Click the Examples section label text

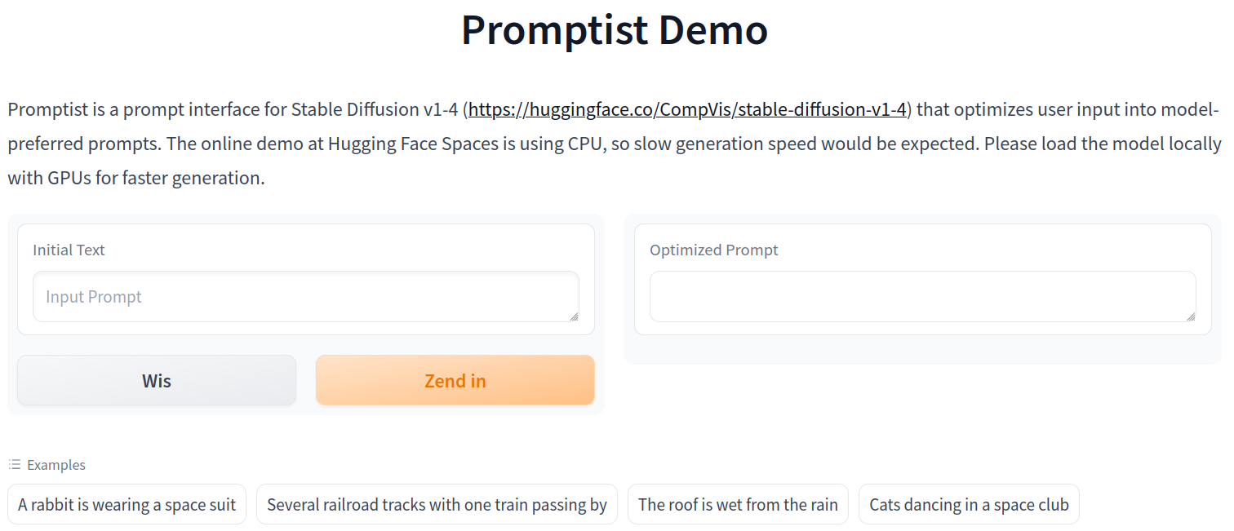click(56, 465)
